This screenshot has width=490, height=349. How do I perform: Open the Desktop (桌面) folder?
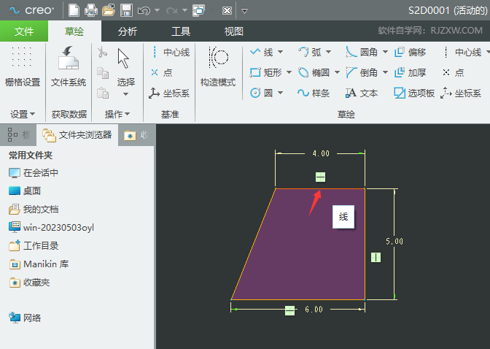(25, 191)
